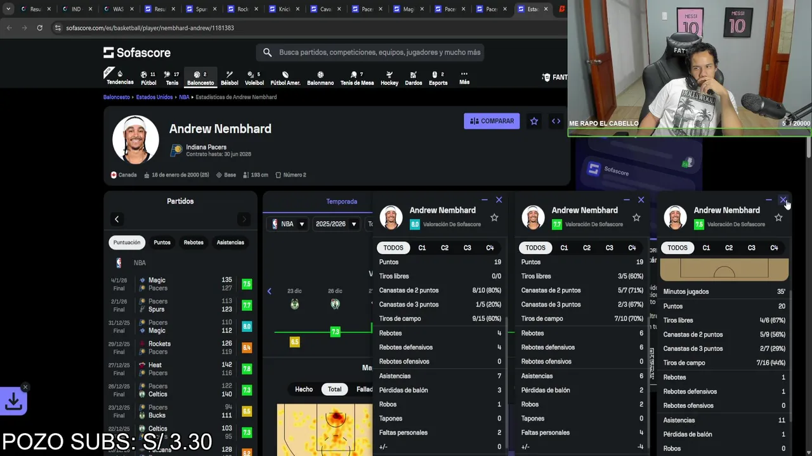
Task: Minimize the 7.5-rated player popup
Action: pos(769,200)
